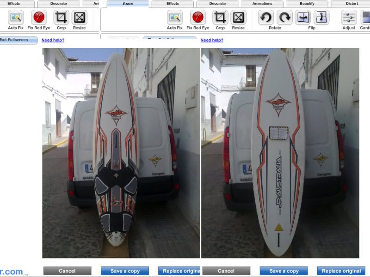Viewport: 370px width, 277px height.
Task: Click Cancel below the left photo
Action: (67, 271)
